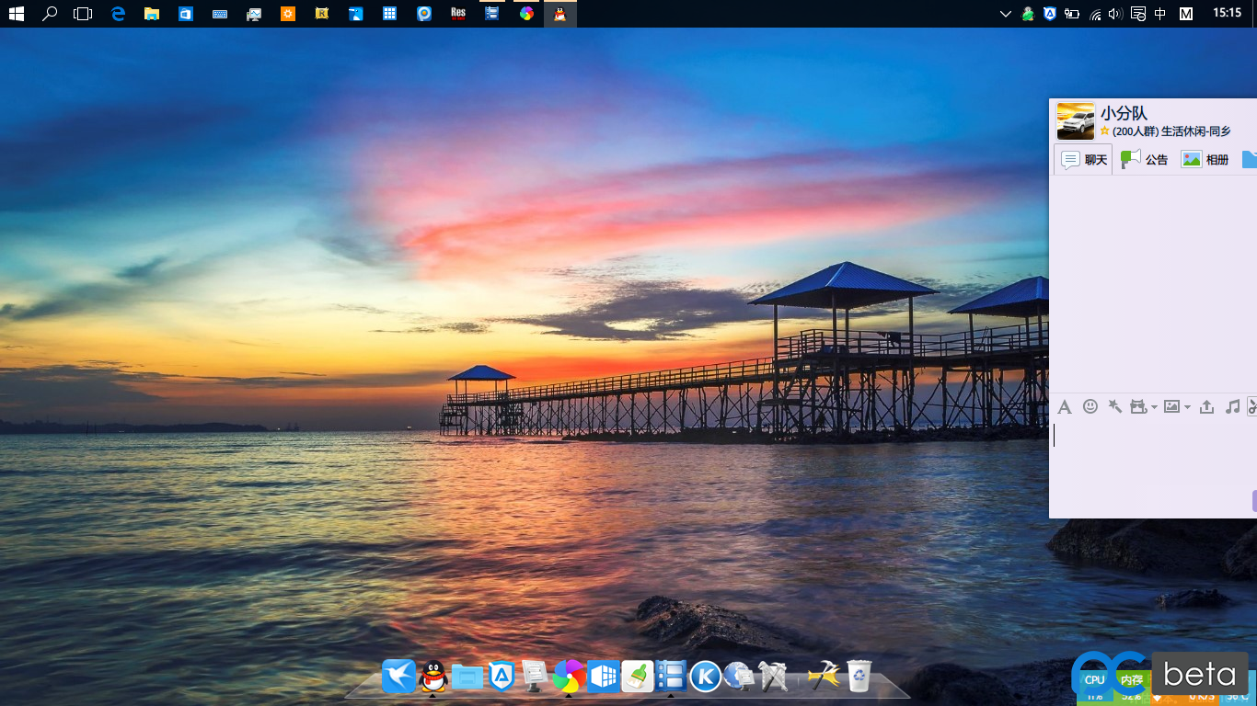The width and height of the screenshot is (1257, 706).
Task: Click the magic wand icon in chat toolbar
Action: click(x=1114, y=406)
